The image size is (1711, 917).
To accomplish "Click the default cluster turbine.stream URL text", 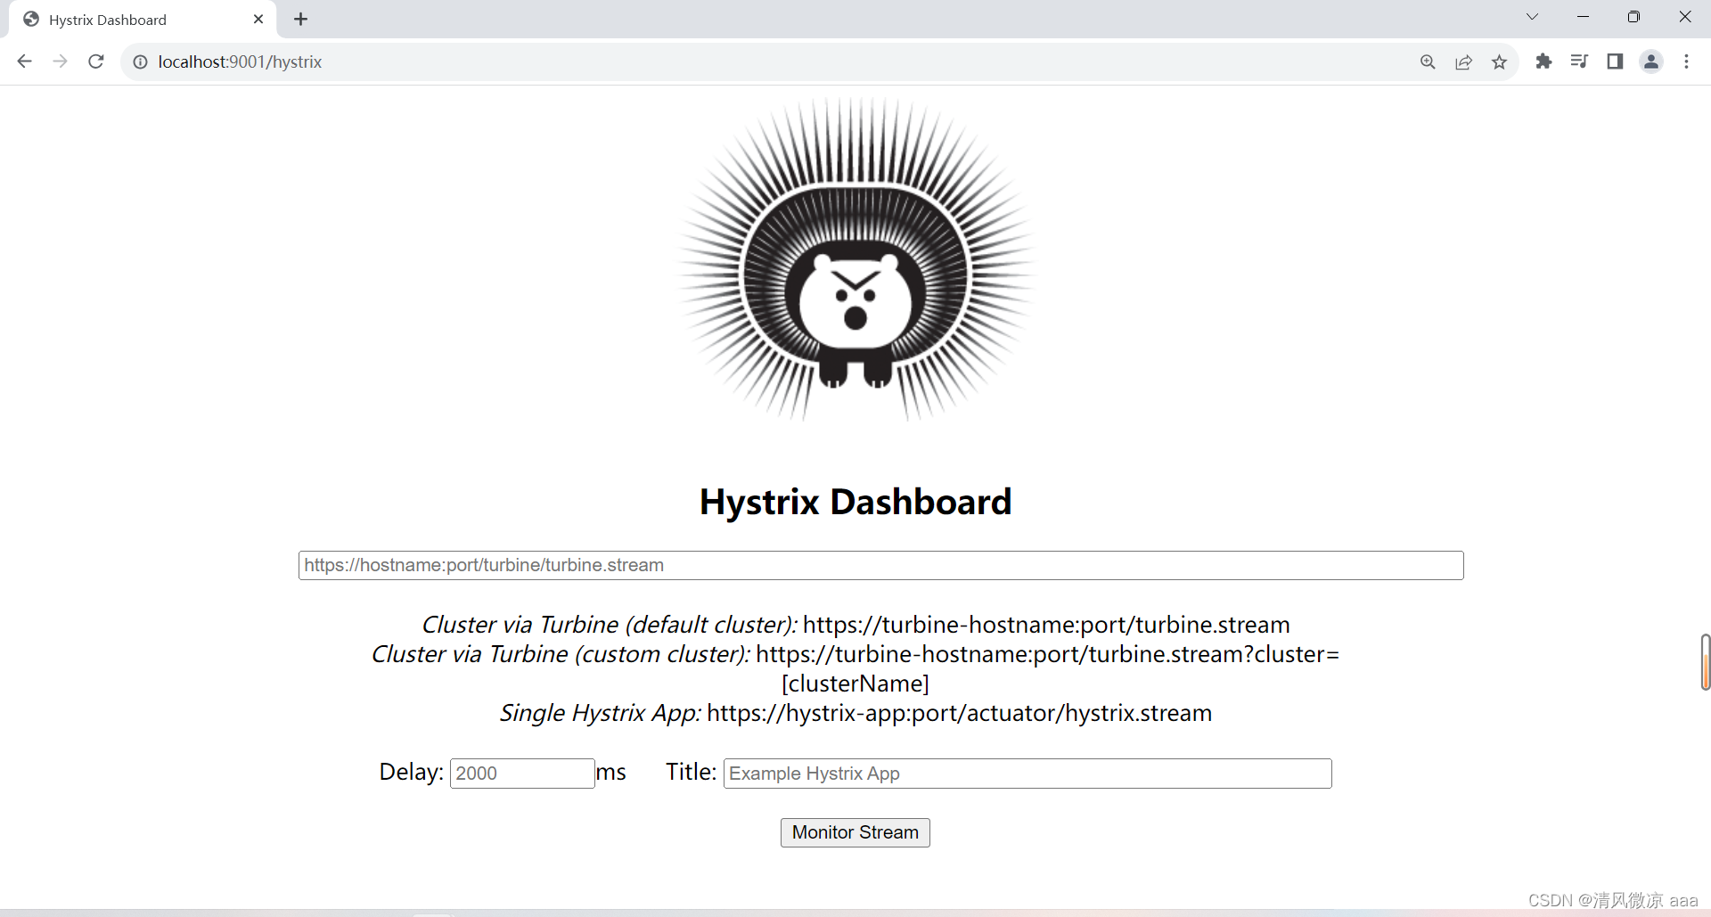I will [x=1046, y=625].
